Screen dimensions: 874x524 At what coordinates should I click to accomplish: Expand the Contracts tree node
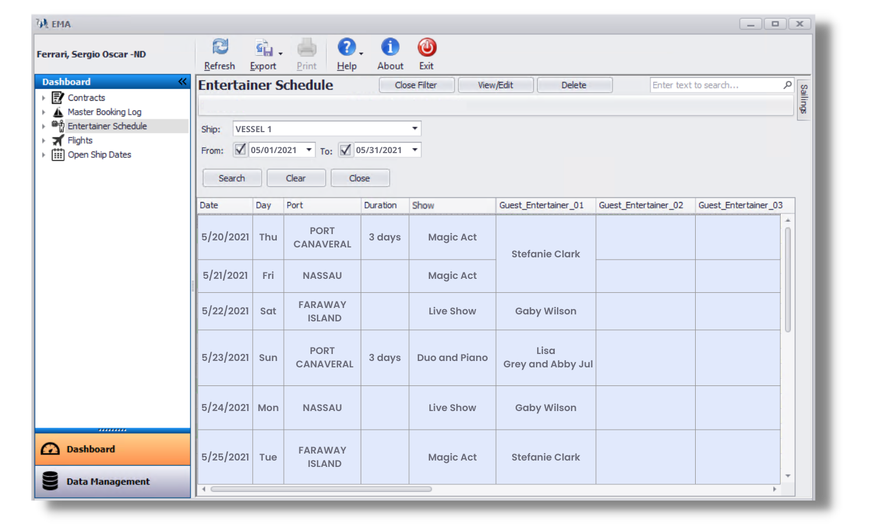[x=44, y=98]
